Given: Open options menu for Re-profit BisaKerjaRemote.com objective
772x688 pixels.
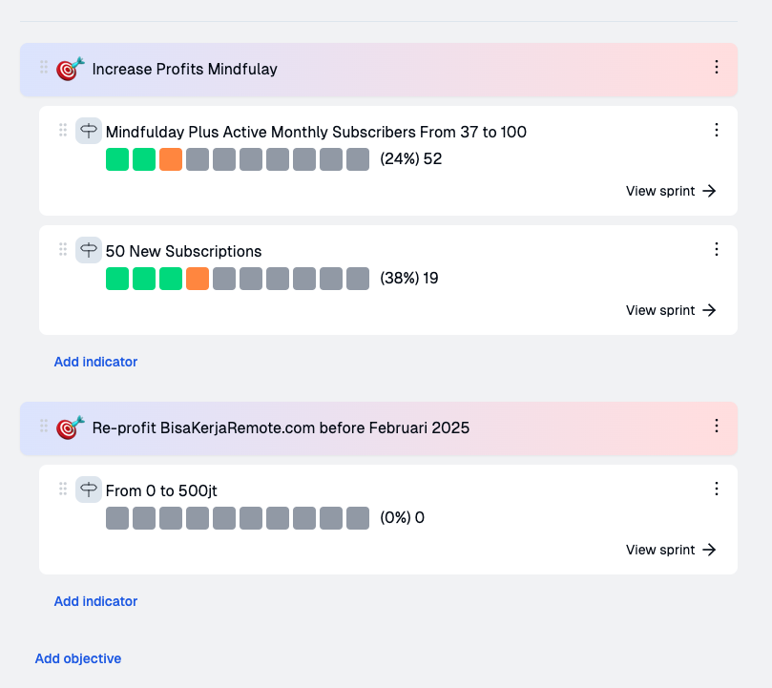Looking at the screenshot, I should click(x=716, y=427).
